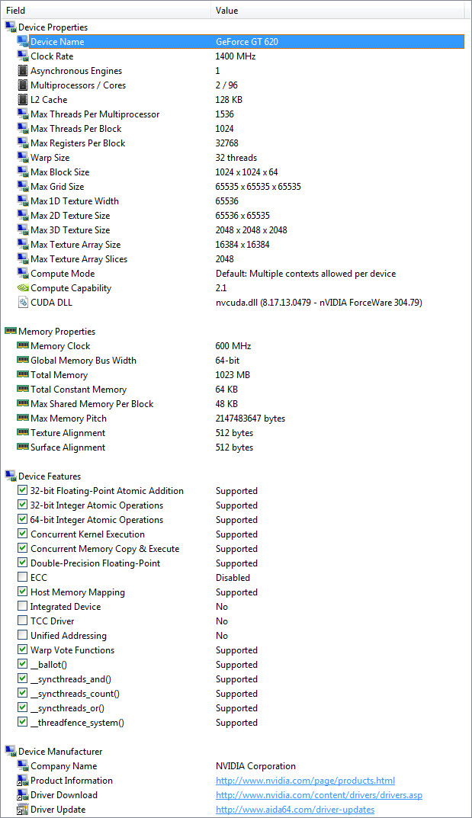The height and width of the screenshot is (818, 472).
Task: Click the icon next to Clock Rate
Action: pos(23,56)
